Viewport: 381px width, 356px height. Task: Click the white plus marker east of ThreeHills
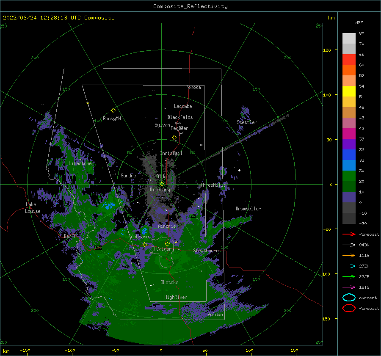click(x=239, y=170)
